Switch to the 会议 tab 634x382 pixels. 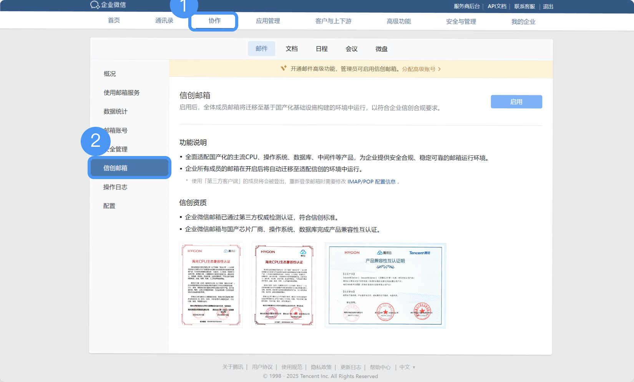point(352,49)
